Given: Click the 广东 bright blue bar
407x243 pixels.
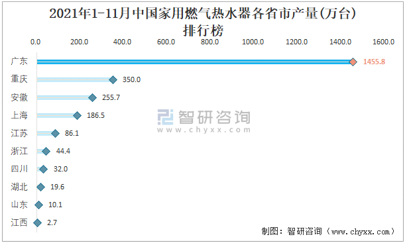Looking at the screenshot, I should (195, 62).
